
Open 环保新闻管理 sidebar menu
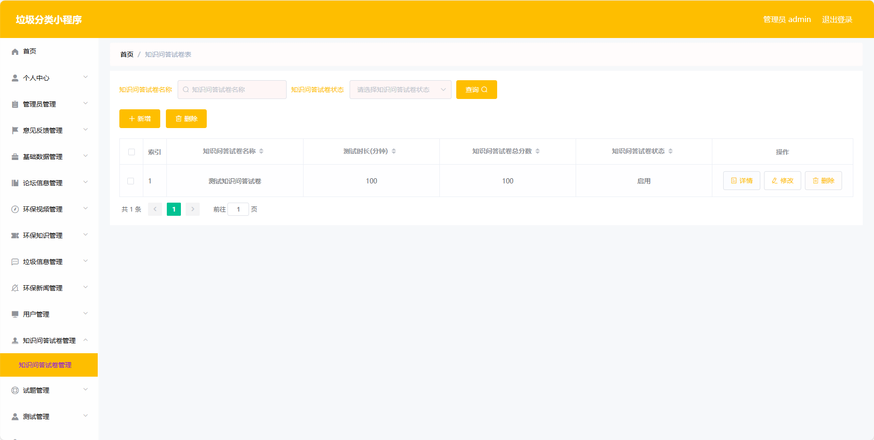[49, 288]
